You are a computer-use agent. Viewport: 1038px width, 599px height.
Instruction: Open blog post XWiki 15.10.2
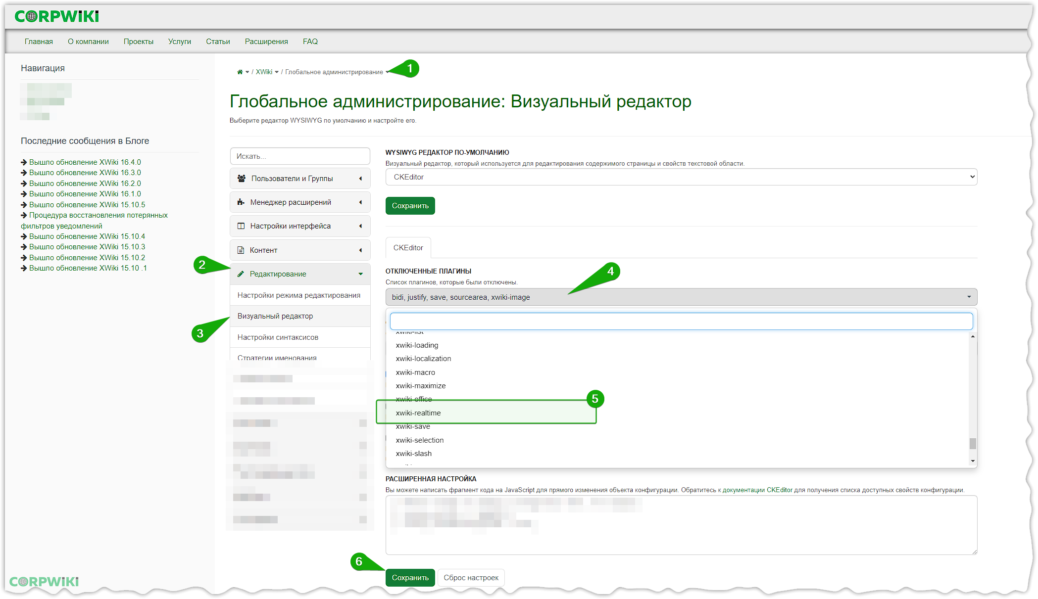point(87,258)
